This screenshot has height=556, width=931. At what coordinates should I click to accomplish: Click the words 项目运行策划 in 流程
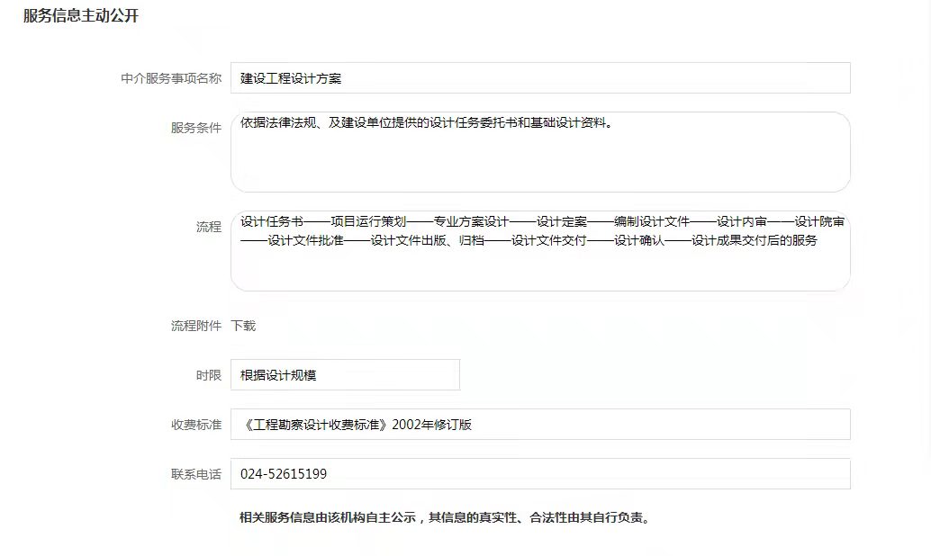[x=369, y=221]
